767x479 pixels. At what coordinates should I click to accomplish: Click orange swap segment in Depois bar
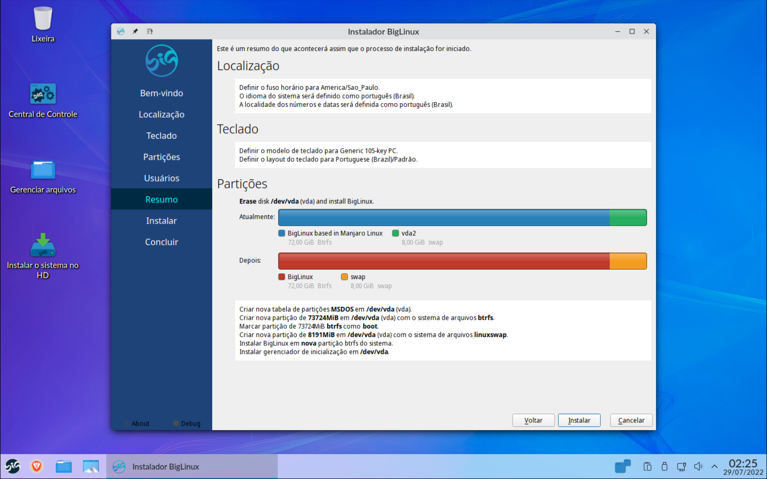[x=628, y=261]
